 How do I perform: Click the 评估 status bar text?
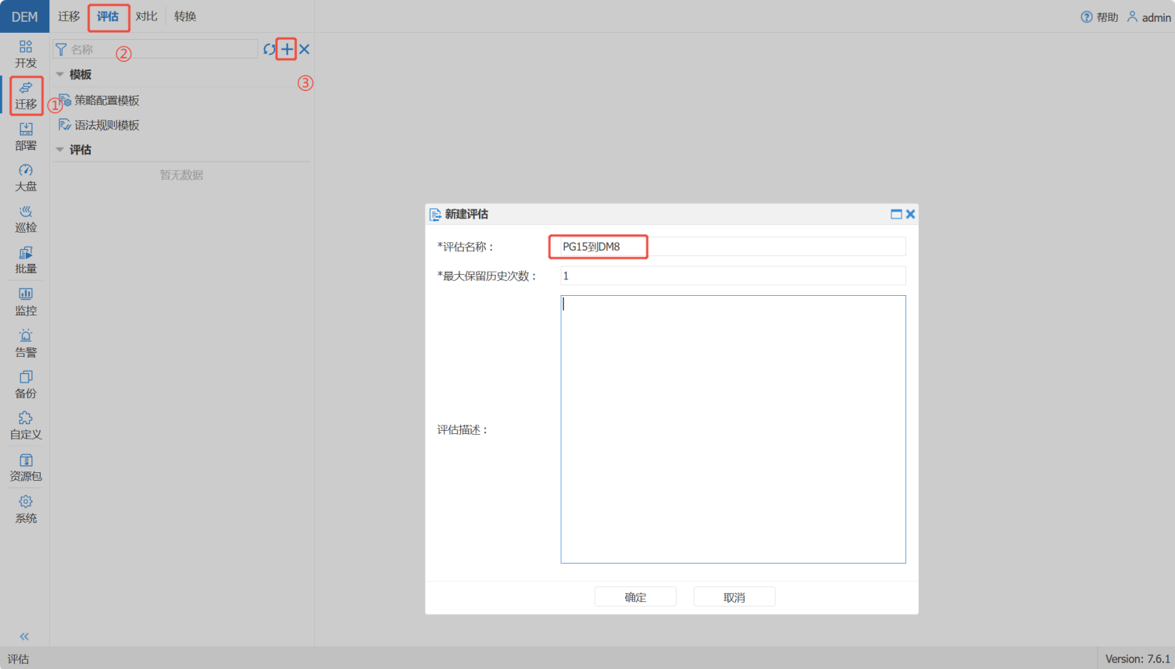pyautogui.click(x=18, y=659)
